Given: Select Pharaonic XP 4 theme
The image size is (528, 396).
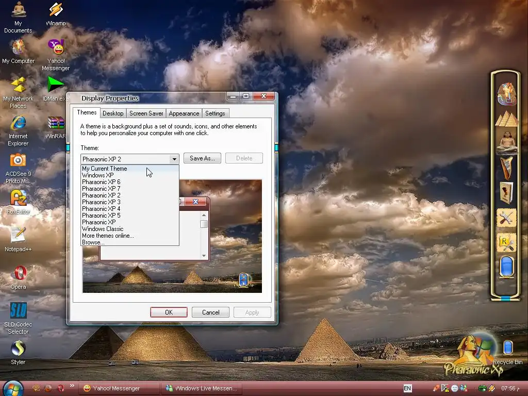Looking at the screenshot, I should pyautogui.click(x=129, y=209).
